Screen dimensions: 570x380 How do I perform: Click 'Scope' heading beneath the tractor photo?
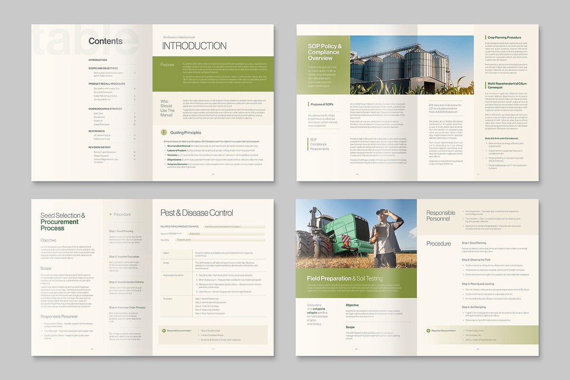(350, 327)
